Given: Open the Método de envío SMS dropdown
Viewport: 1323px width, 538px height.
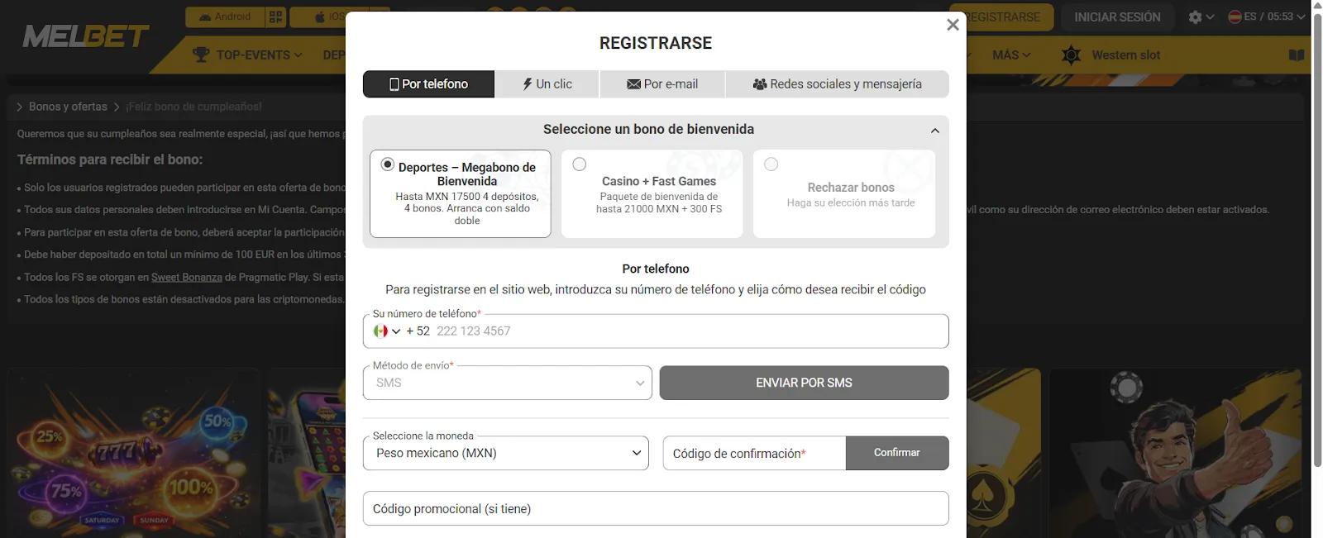Looking at the screenshot, I should 507,383.
